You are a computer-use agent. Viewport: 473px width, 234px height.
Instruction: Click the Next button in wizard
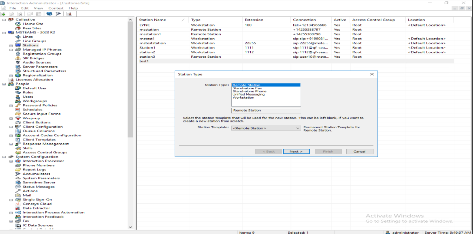(296, 152)
